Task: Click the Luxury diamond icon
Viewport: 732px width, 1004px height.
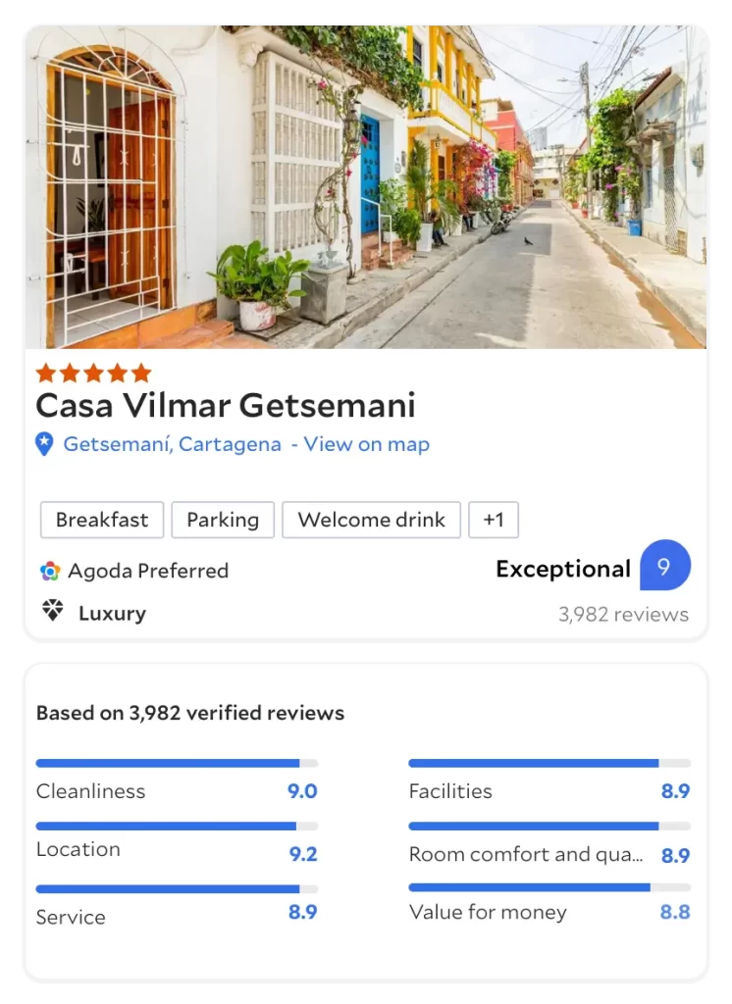Action: [52, 612]
